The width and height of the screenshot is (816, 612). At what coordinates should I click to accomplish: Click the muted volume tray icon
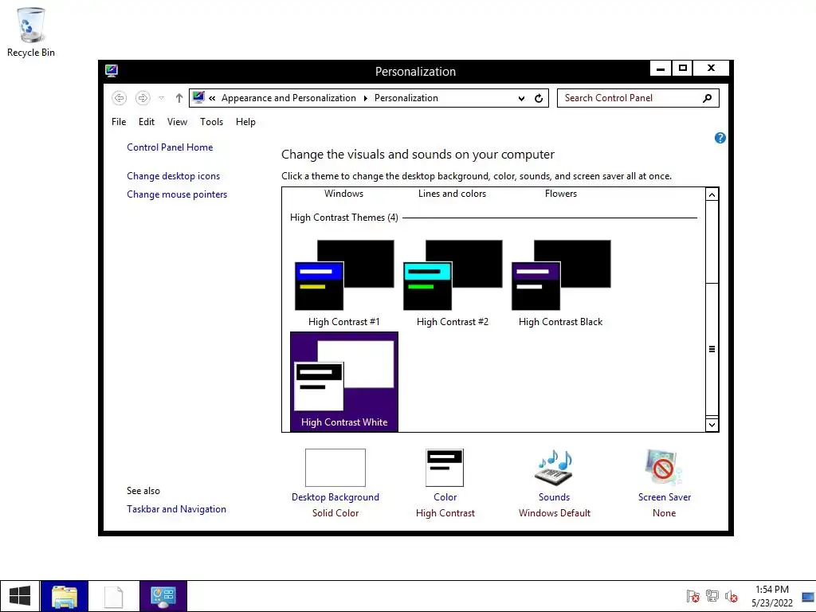[x=732, y=596]
